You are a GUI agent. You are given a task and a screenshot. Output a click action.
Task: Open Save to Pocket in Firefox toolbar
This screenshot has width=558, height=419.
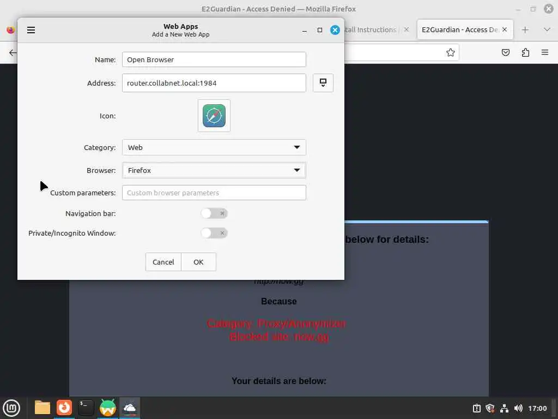click(x=505, y=52)
